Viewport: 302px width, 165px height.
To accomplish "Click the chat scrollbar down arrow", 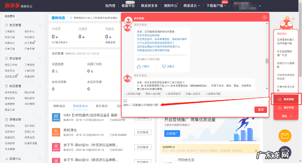I will click(267, 88).
